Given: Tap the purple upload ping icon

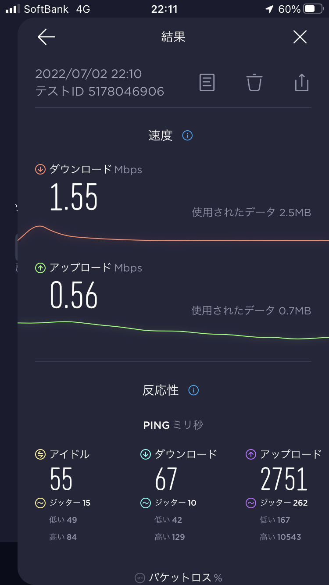Looking at the screenshot, I should 250,454.
